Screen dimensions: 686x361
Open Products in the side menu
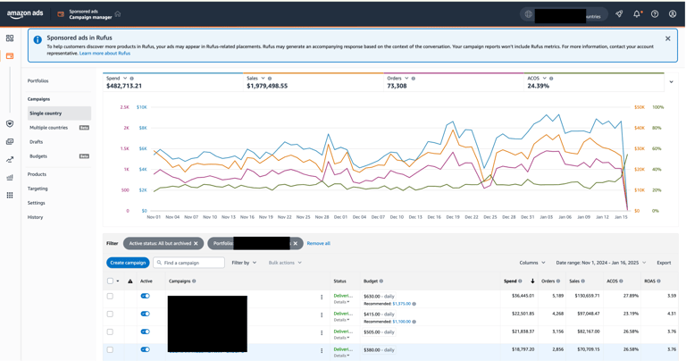(37, 174)
